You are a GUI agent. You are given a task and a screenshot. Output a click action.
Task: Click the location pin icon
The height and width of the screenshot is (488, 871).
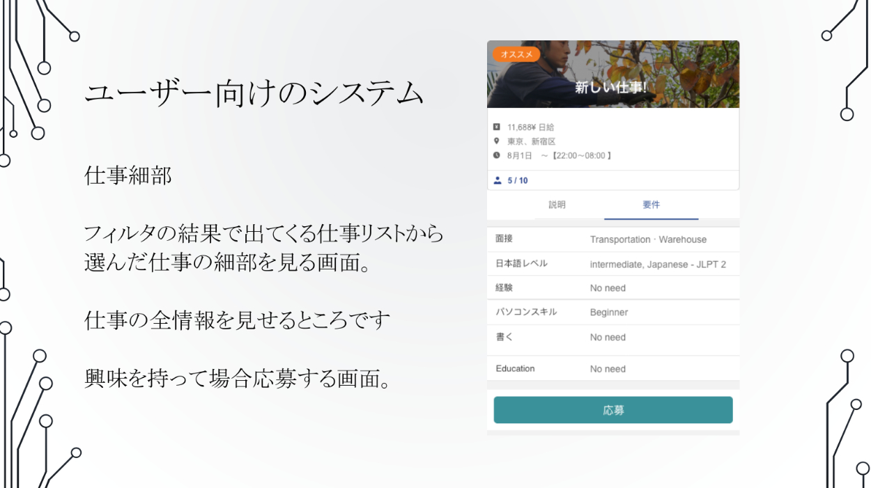click(x=497, y=141)
